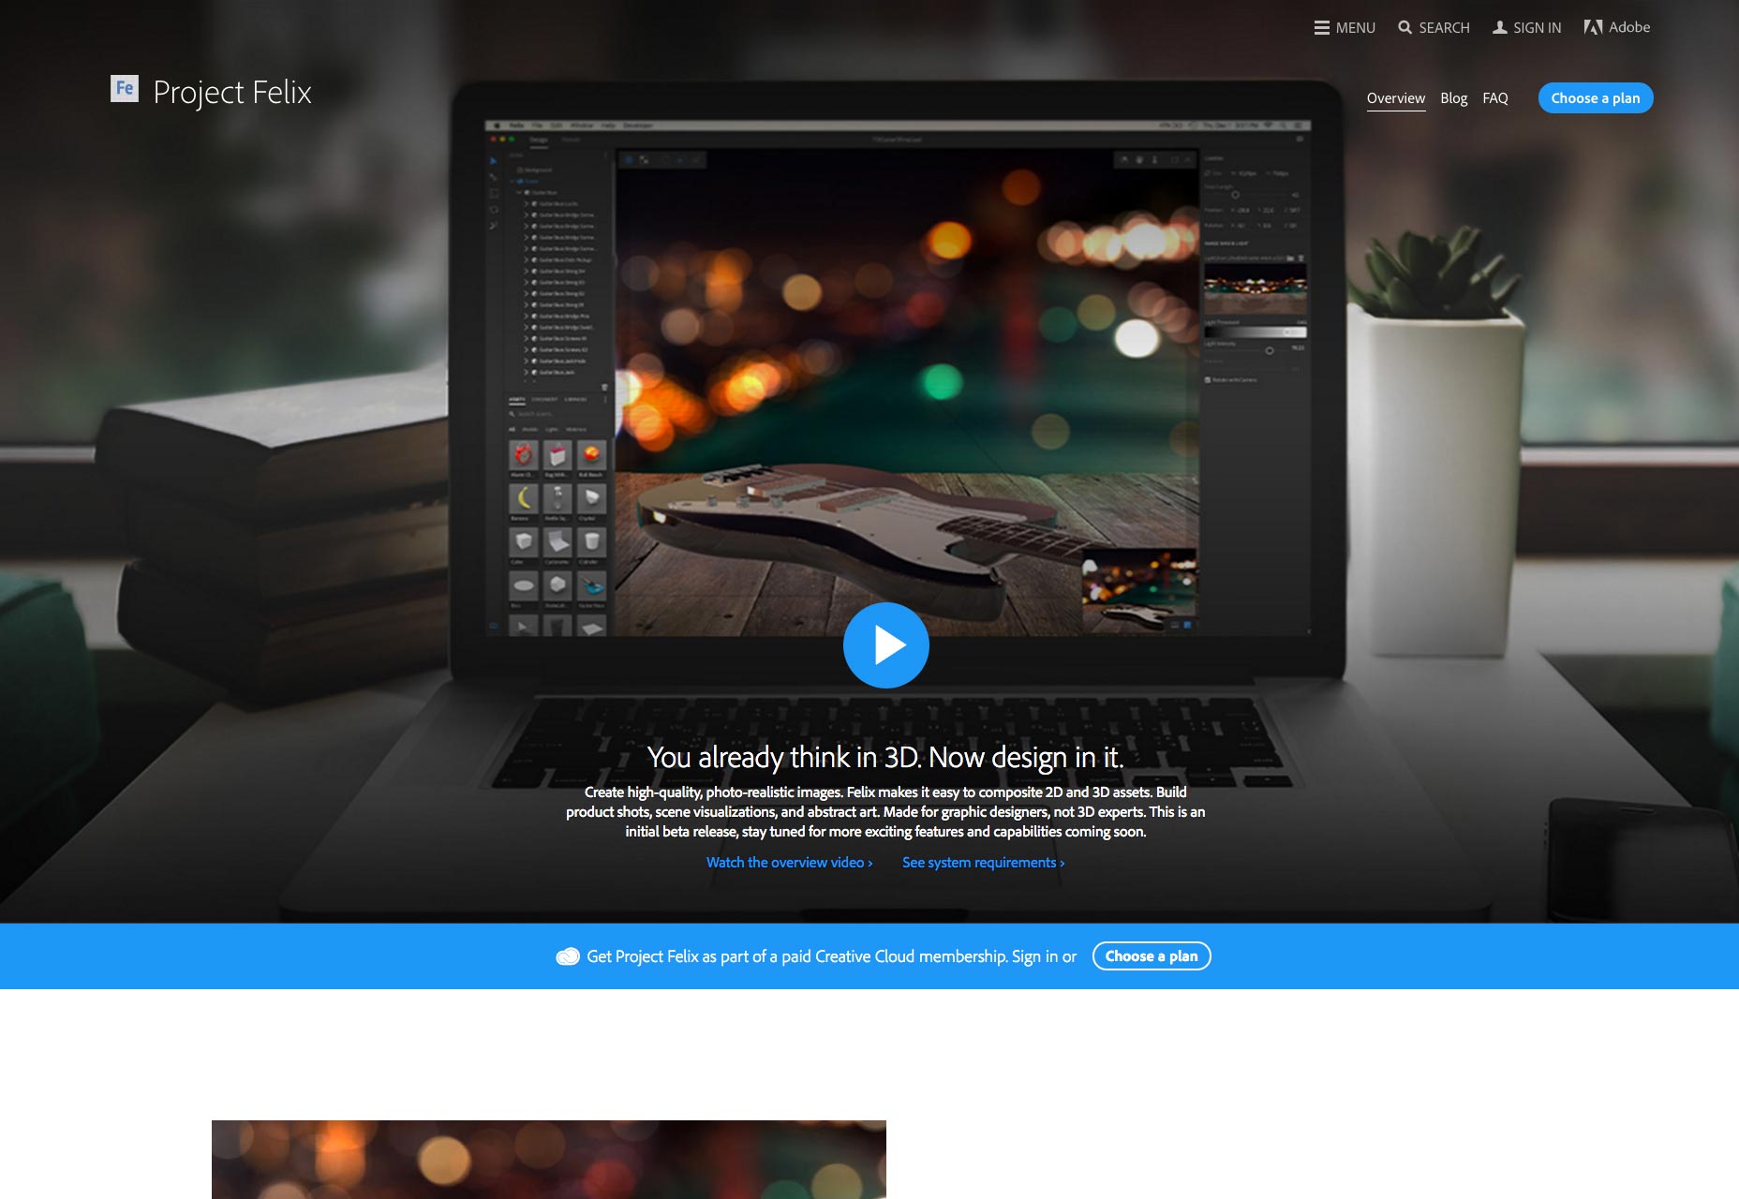Open See system requirements link
Image resolution: width=1739 pixels, height=1199 pixels.
click(983, 863)
